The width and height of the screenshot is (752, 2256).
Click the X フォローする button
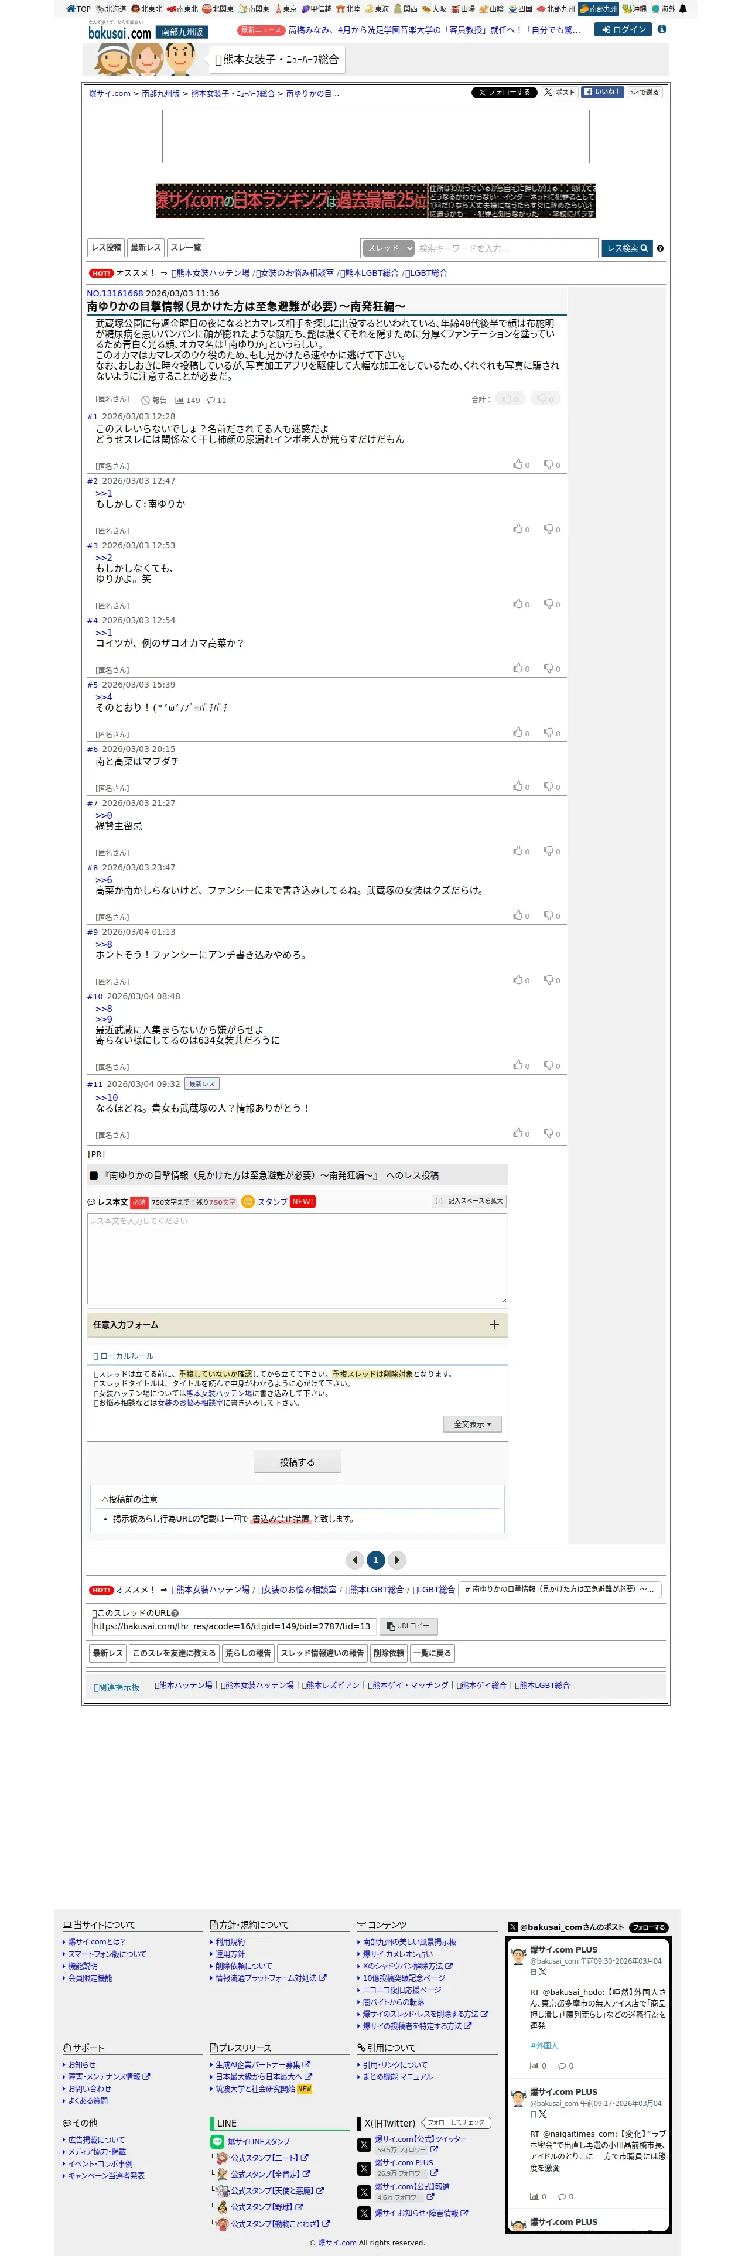pyautogui.click(x=503, y=92)
